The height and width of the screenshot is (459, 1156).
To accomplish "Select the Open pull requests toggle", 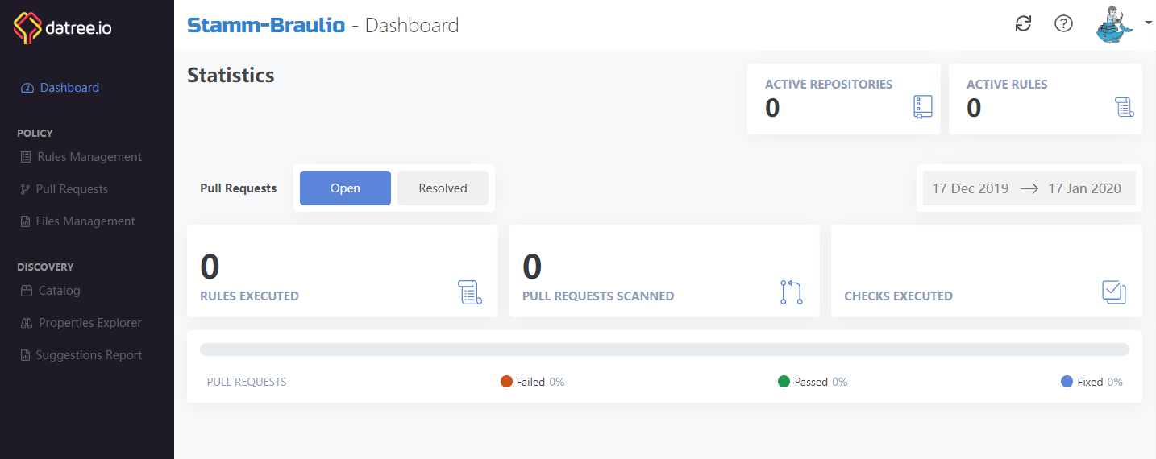I will click(345, 188).
